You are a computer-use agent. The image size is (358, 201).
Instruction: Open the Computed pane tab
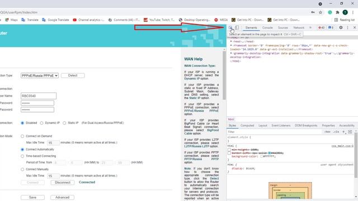[x=247, y=126]
